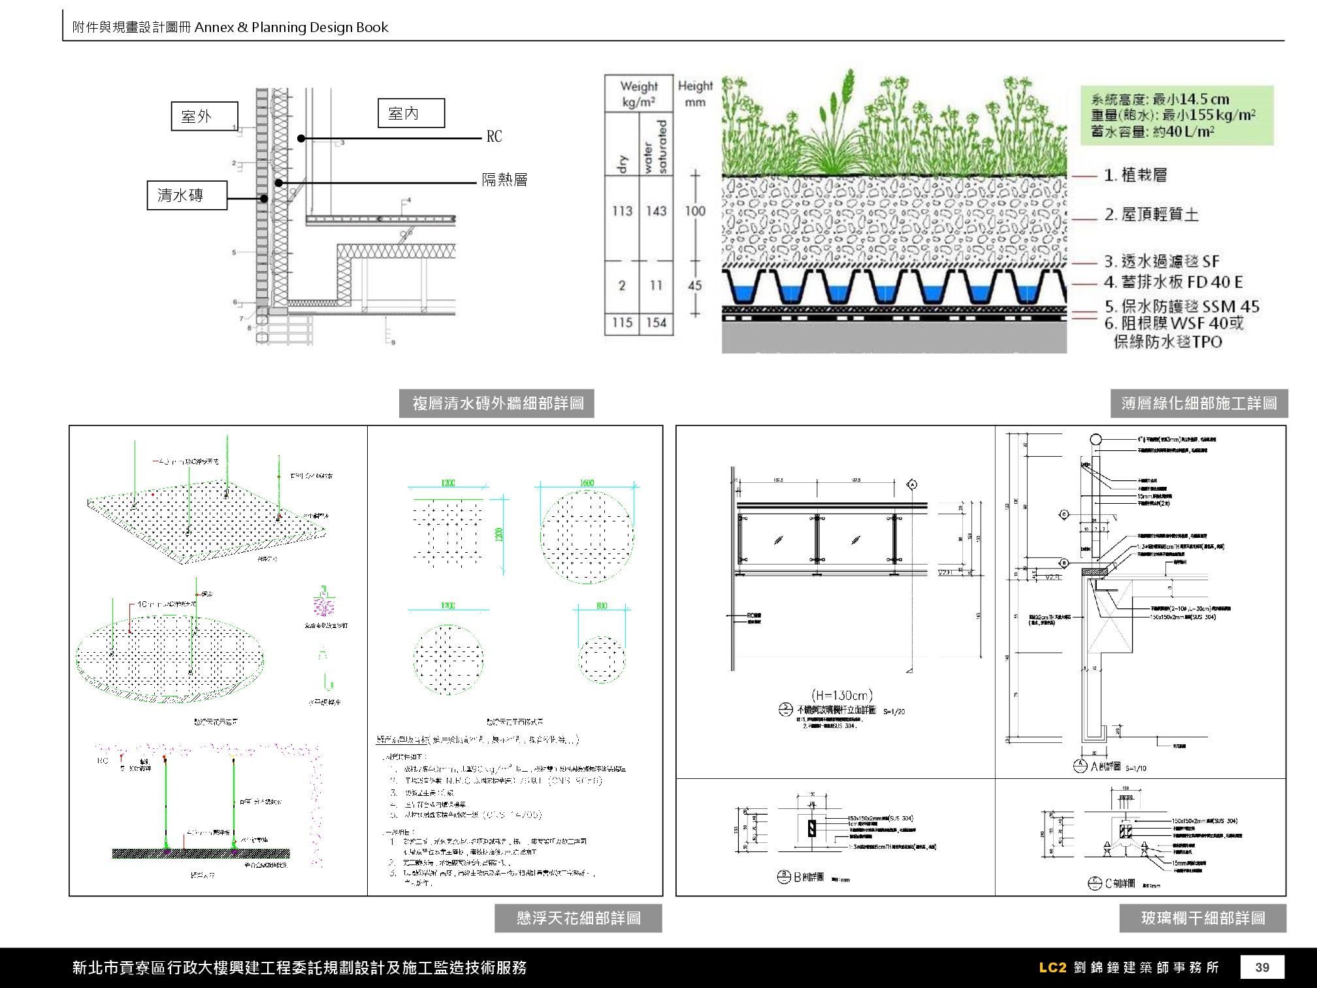Click the 室外 outdoor label box
1317x988 pixels.
(x=204, y=116)
